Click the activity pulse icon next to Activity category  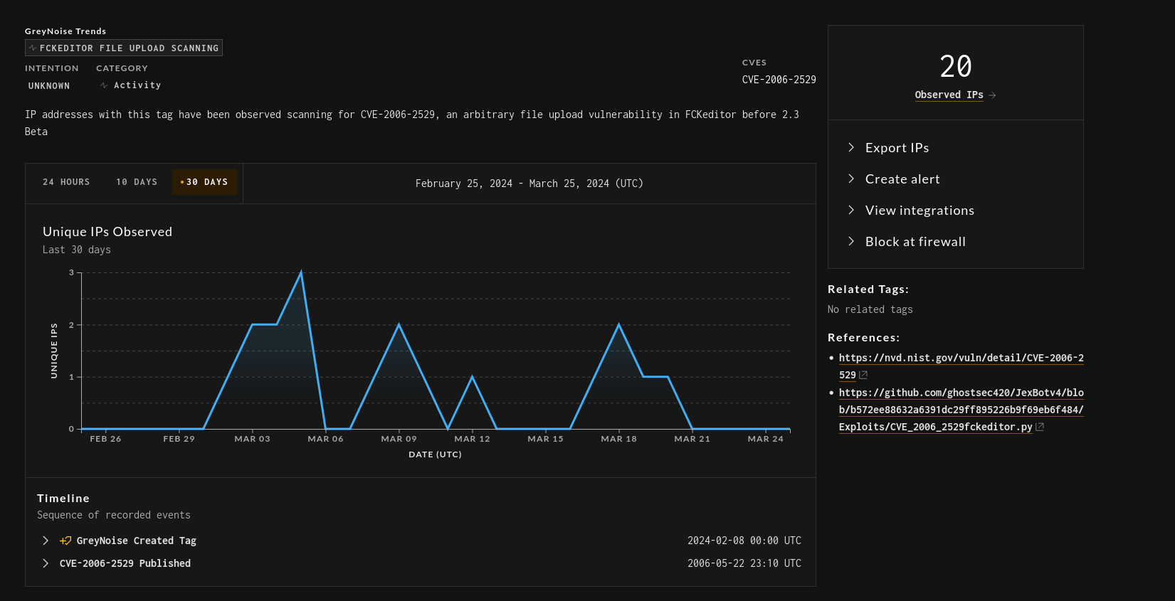104,85
